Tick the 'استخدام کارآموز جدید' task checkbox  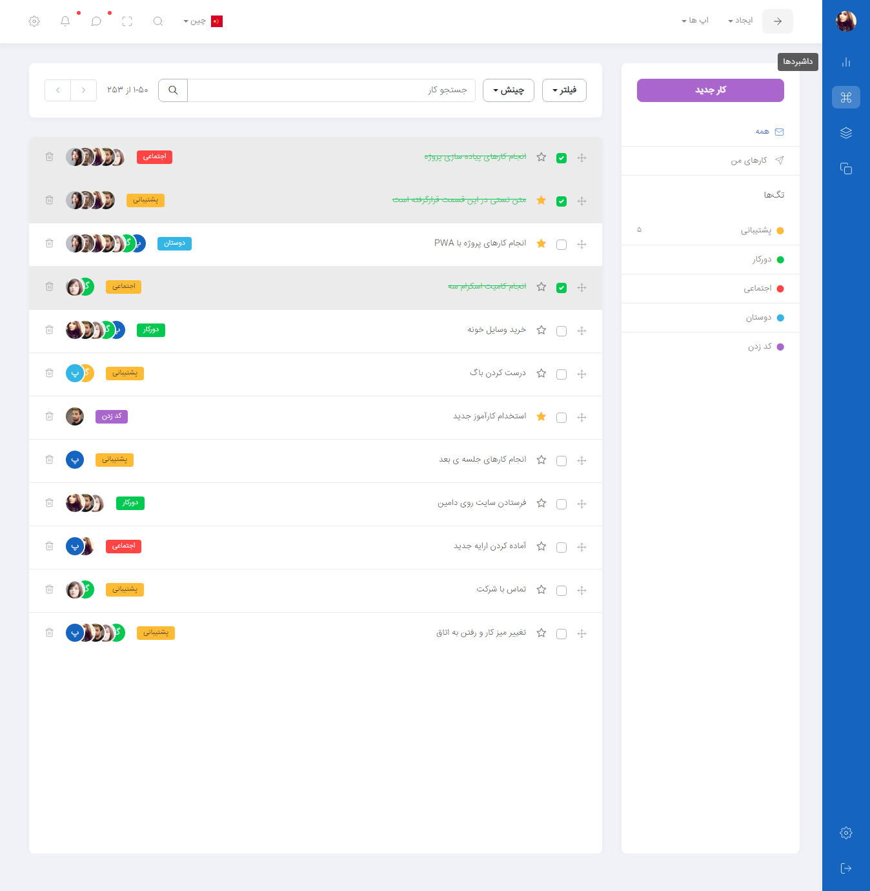(561, 418)
